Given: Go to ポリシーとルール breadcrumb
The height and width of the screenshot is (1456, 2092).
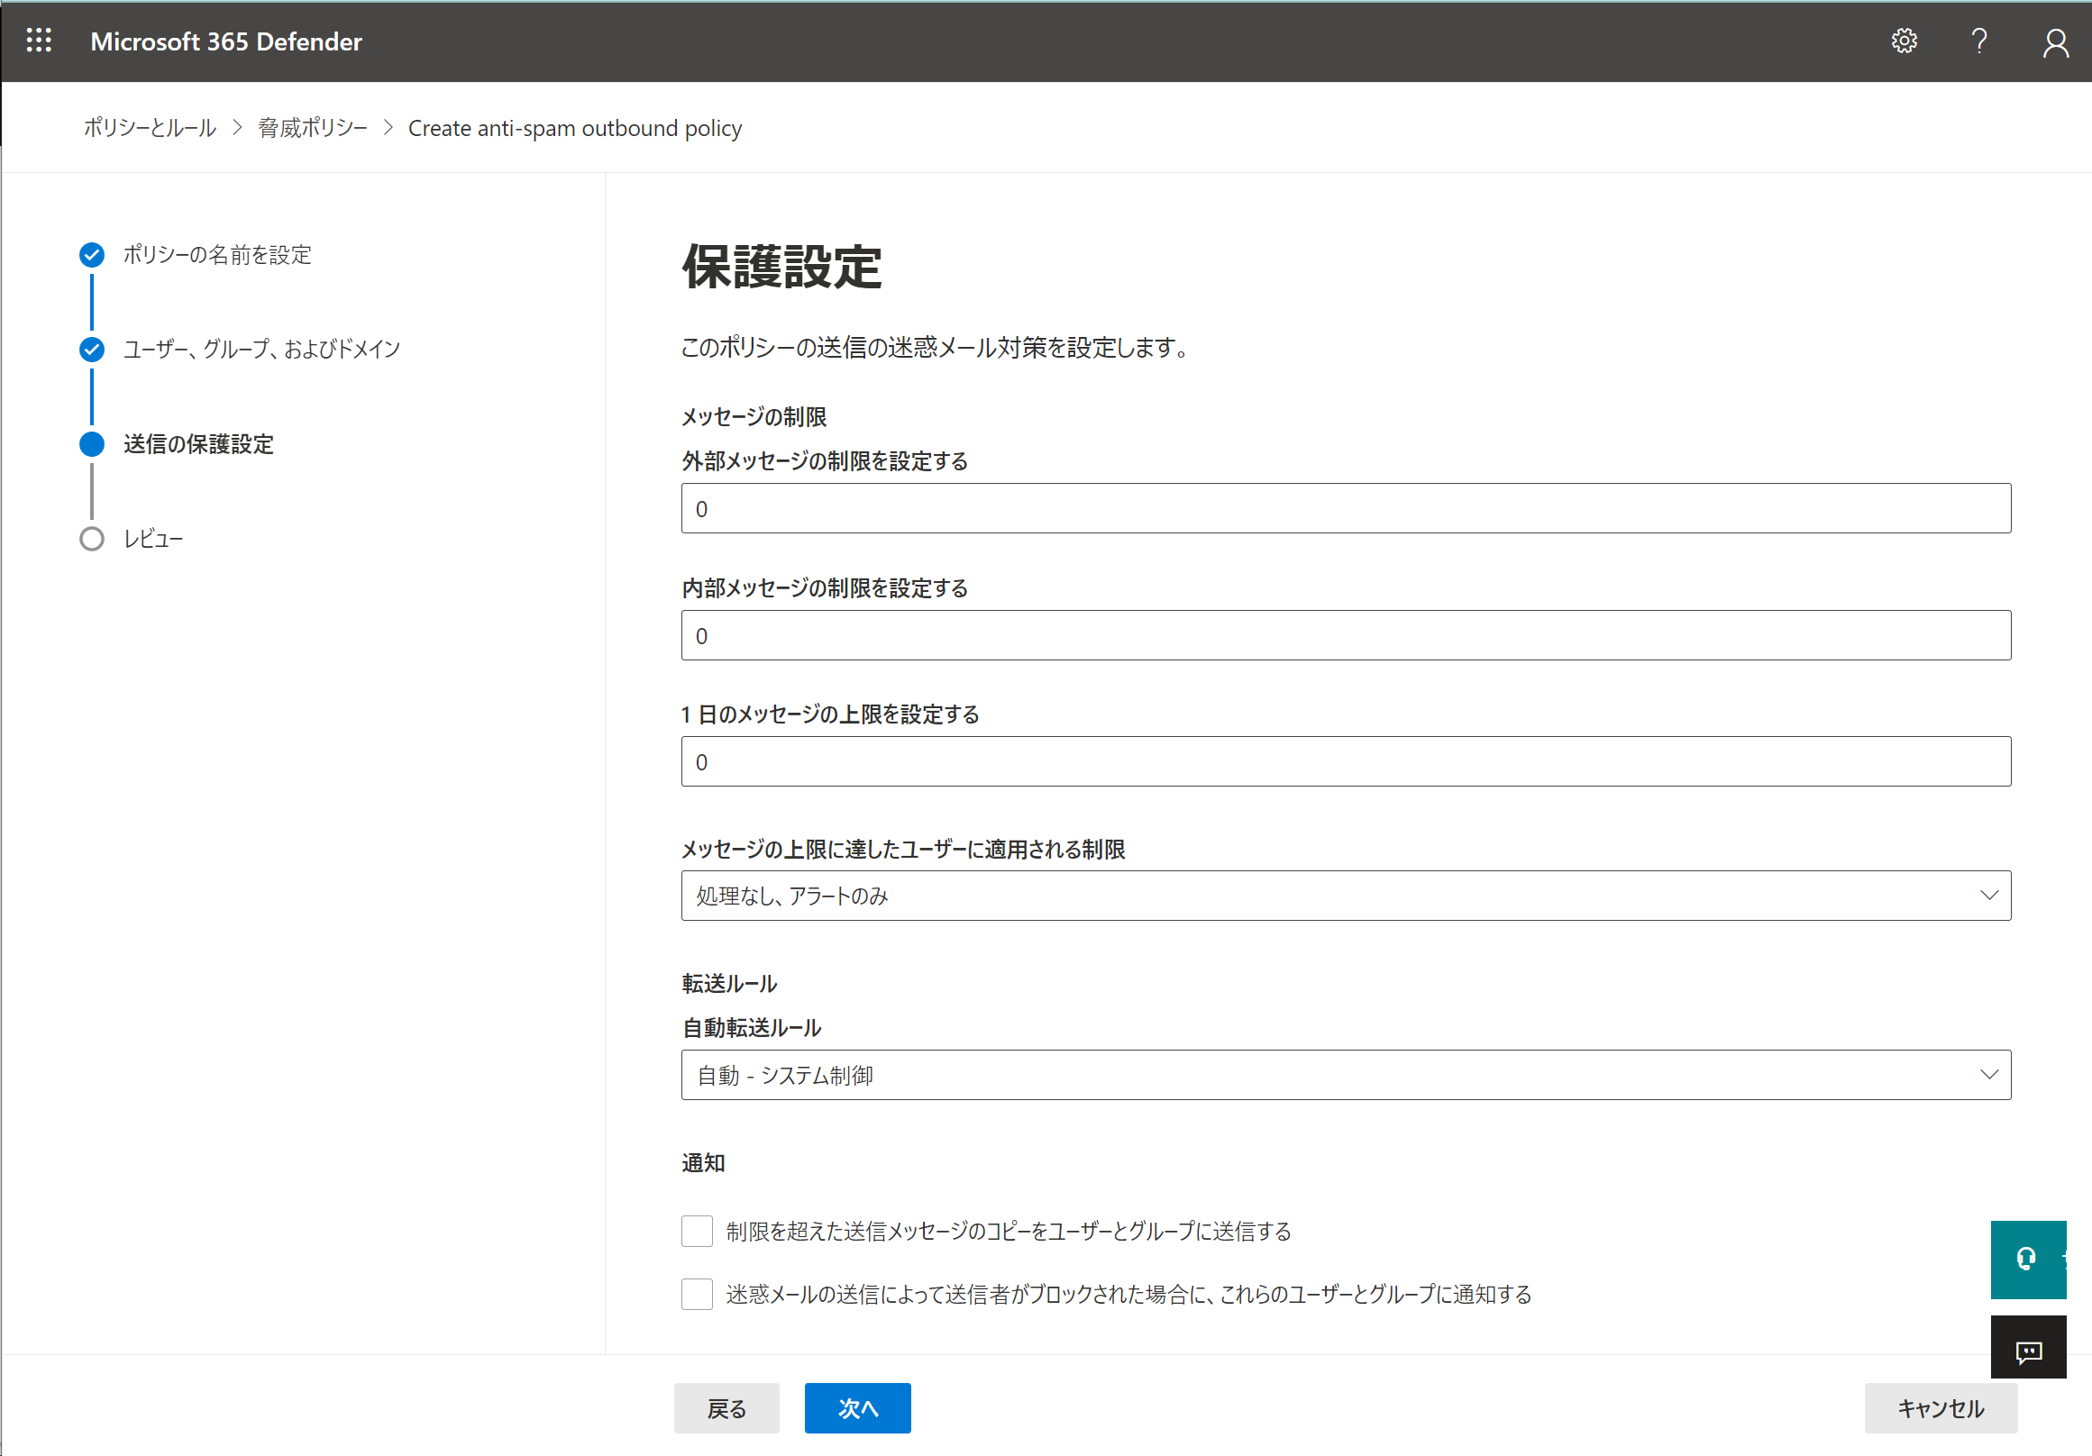Looking at the screenshot, I should (151, 128).
